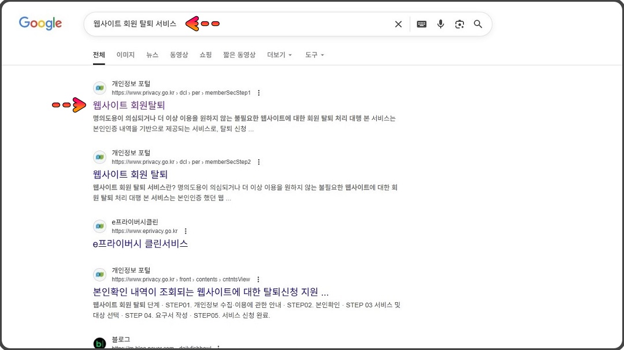
Task: Start voice search with microphone icon
Action: click(440, 24)
